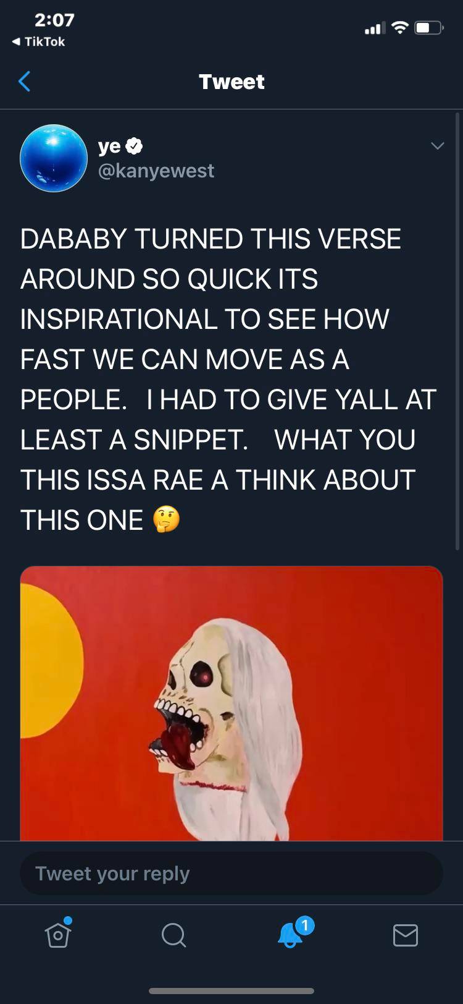The image size is (463, 1004).
Task: Tap the blue verified badge
Action: pos(135,146)
